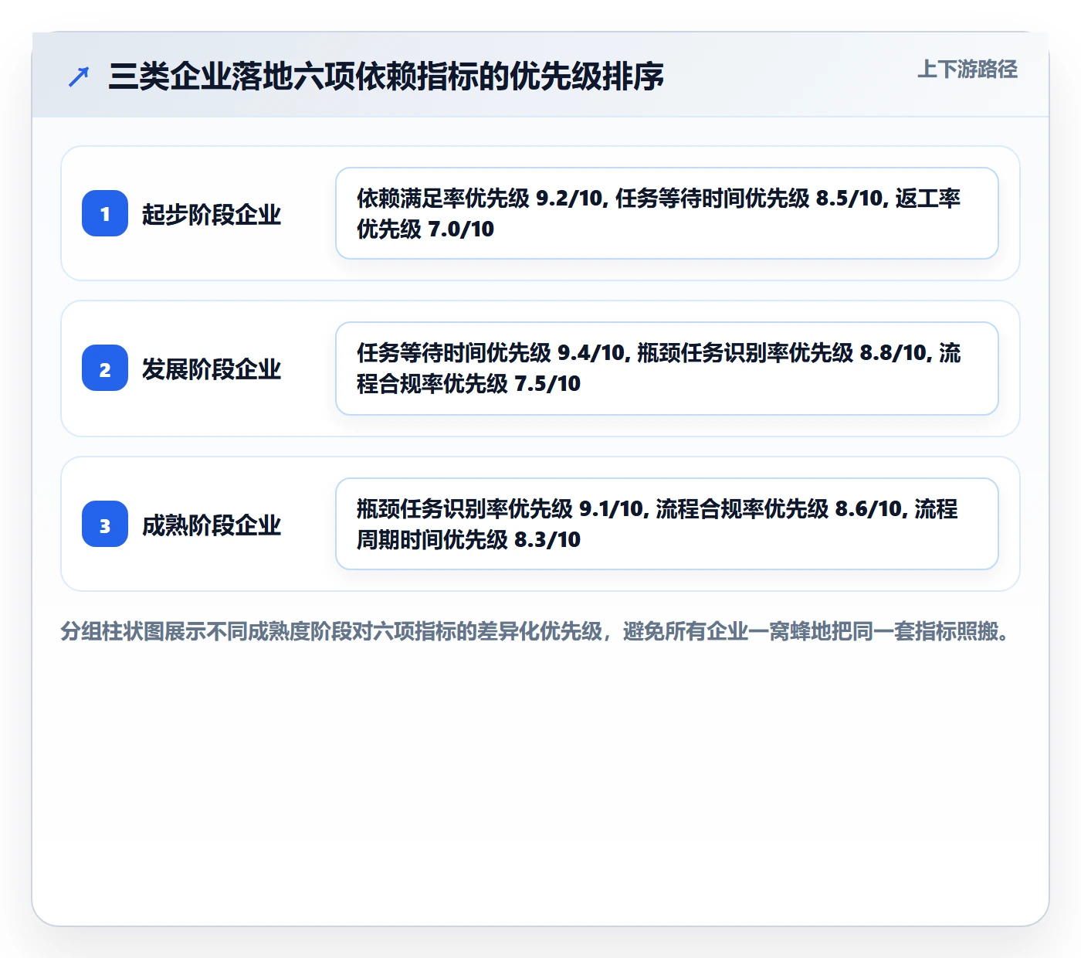Click the title 三类企业落地六项依赖指标的优先级排序

(386, 76)
